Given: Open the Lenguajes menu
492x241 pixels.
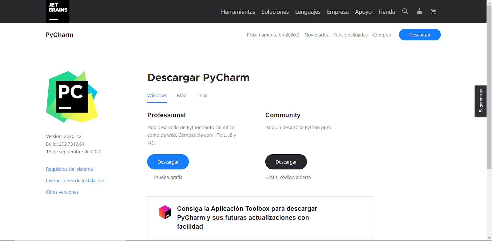Looking at the screenshot, I should 308,12.
